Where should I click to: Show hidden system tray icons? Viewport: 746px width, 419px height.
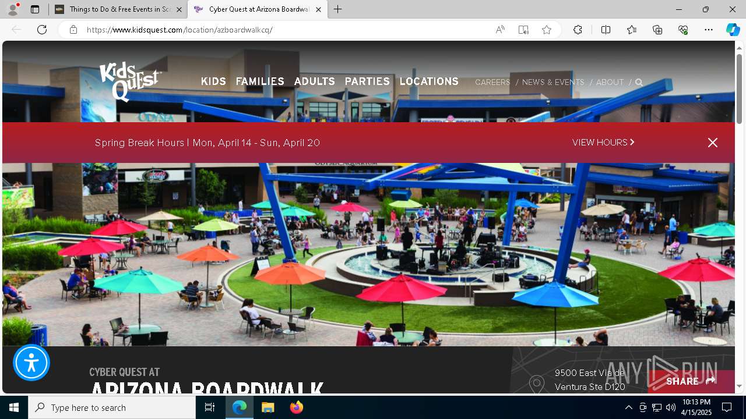628,407
